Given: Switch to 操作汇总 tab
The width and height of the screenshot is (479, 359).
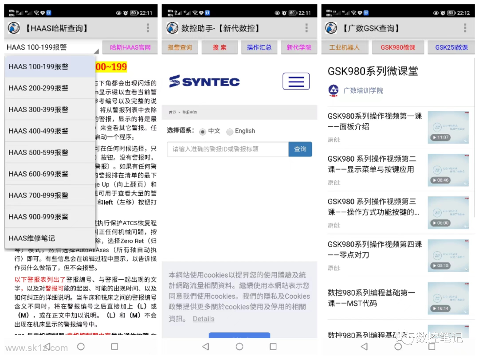Looking at the screenshot, I should point(259,47).
